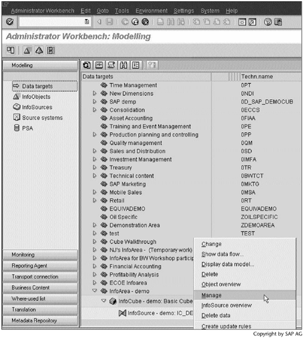Click the InfoObject triangle icon in application toolbar
Viewport: 303px width, 339px height.
pos(27,50)
